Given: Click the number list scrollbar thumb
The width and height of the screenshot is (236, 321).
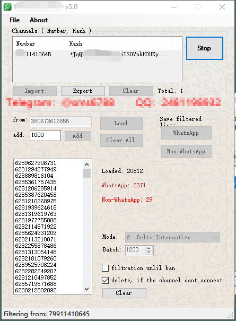Looking at the screenshot, I should click(87, 173).
